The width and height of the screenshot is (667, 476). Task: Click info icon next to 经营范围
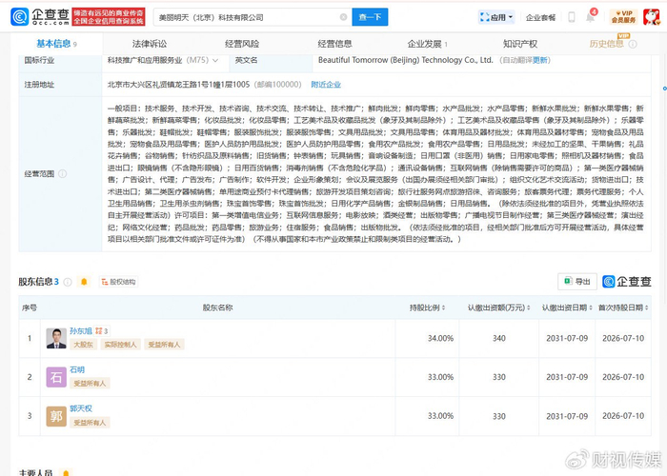63,173
